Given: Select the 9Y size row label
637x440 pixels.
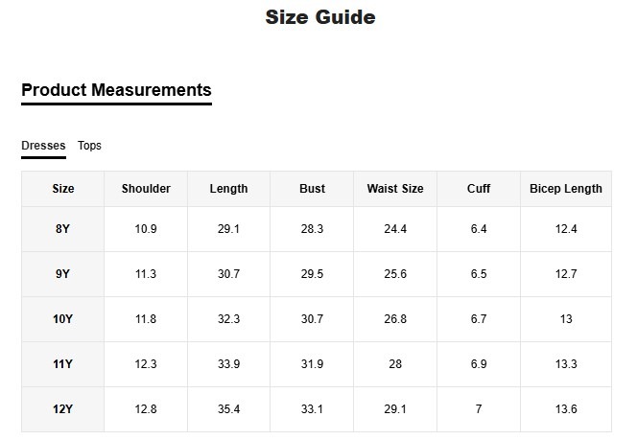Looking at the screenshot, I should click(x=62, y=274).
